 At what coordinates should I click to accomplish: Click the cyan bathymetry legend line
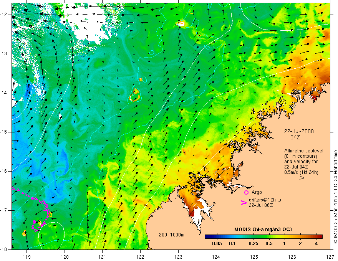coord(167,239)
